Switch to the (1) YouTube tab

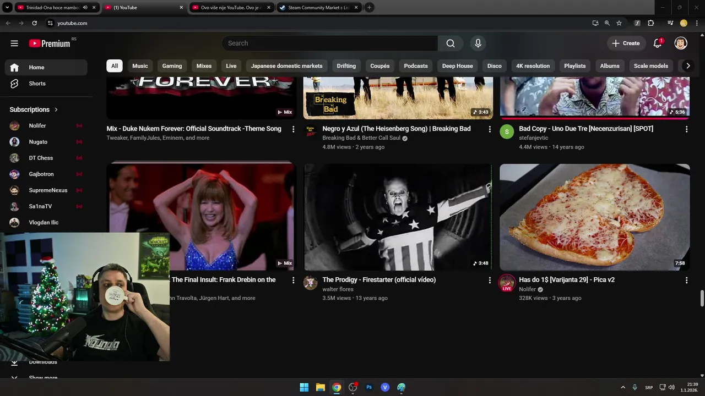(x=145, y=8)
